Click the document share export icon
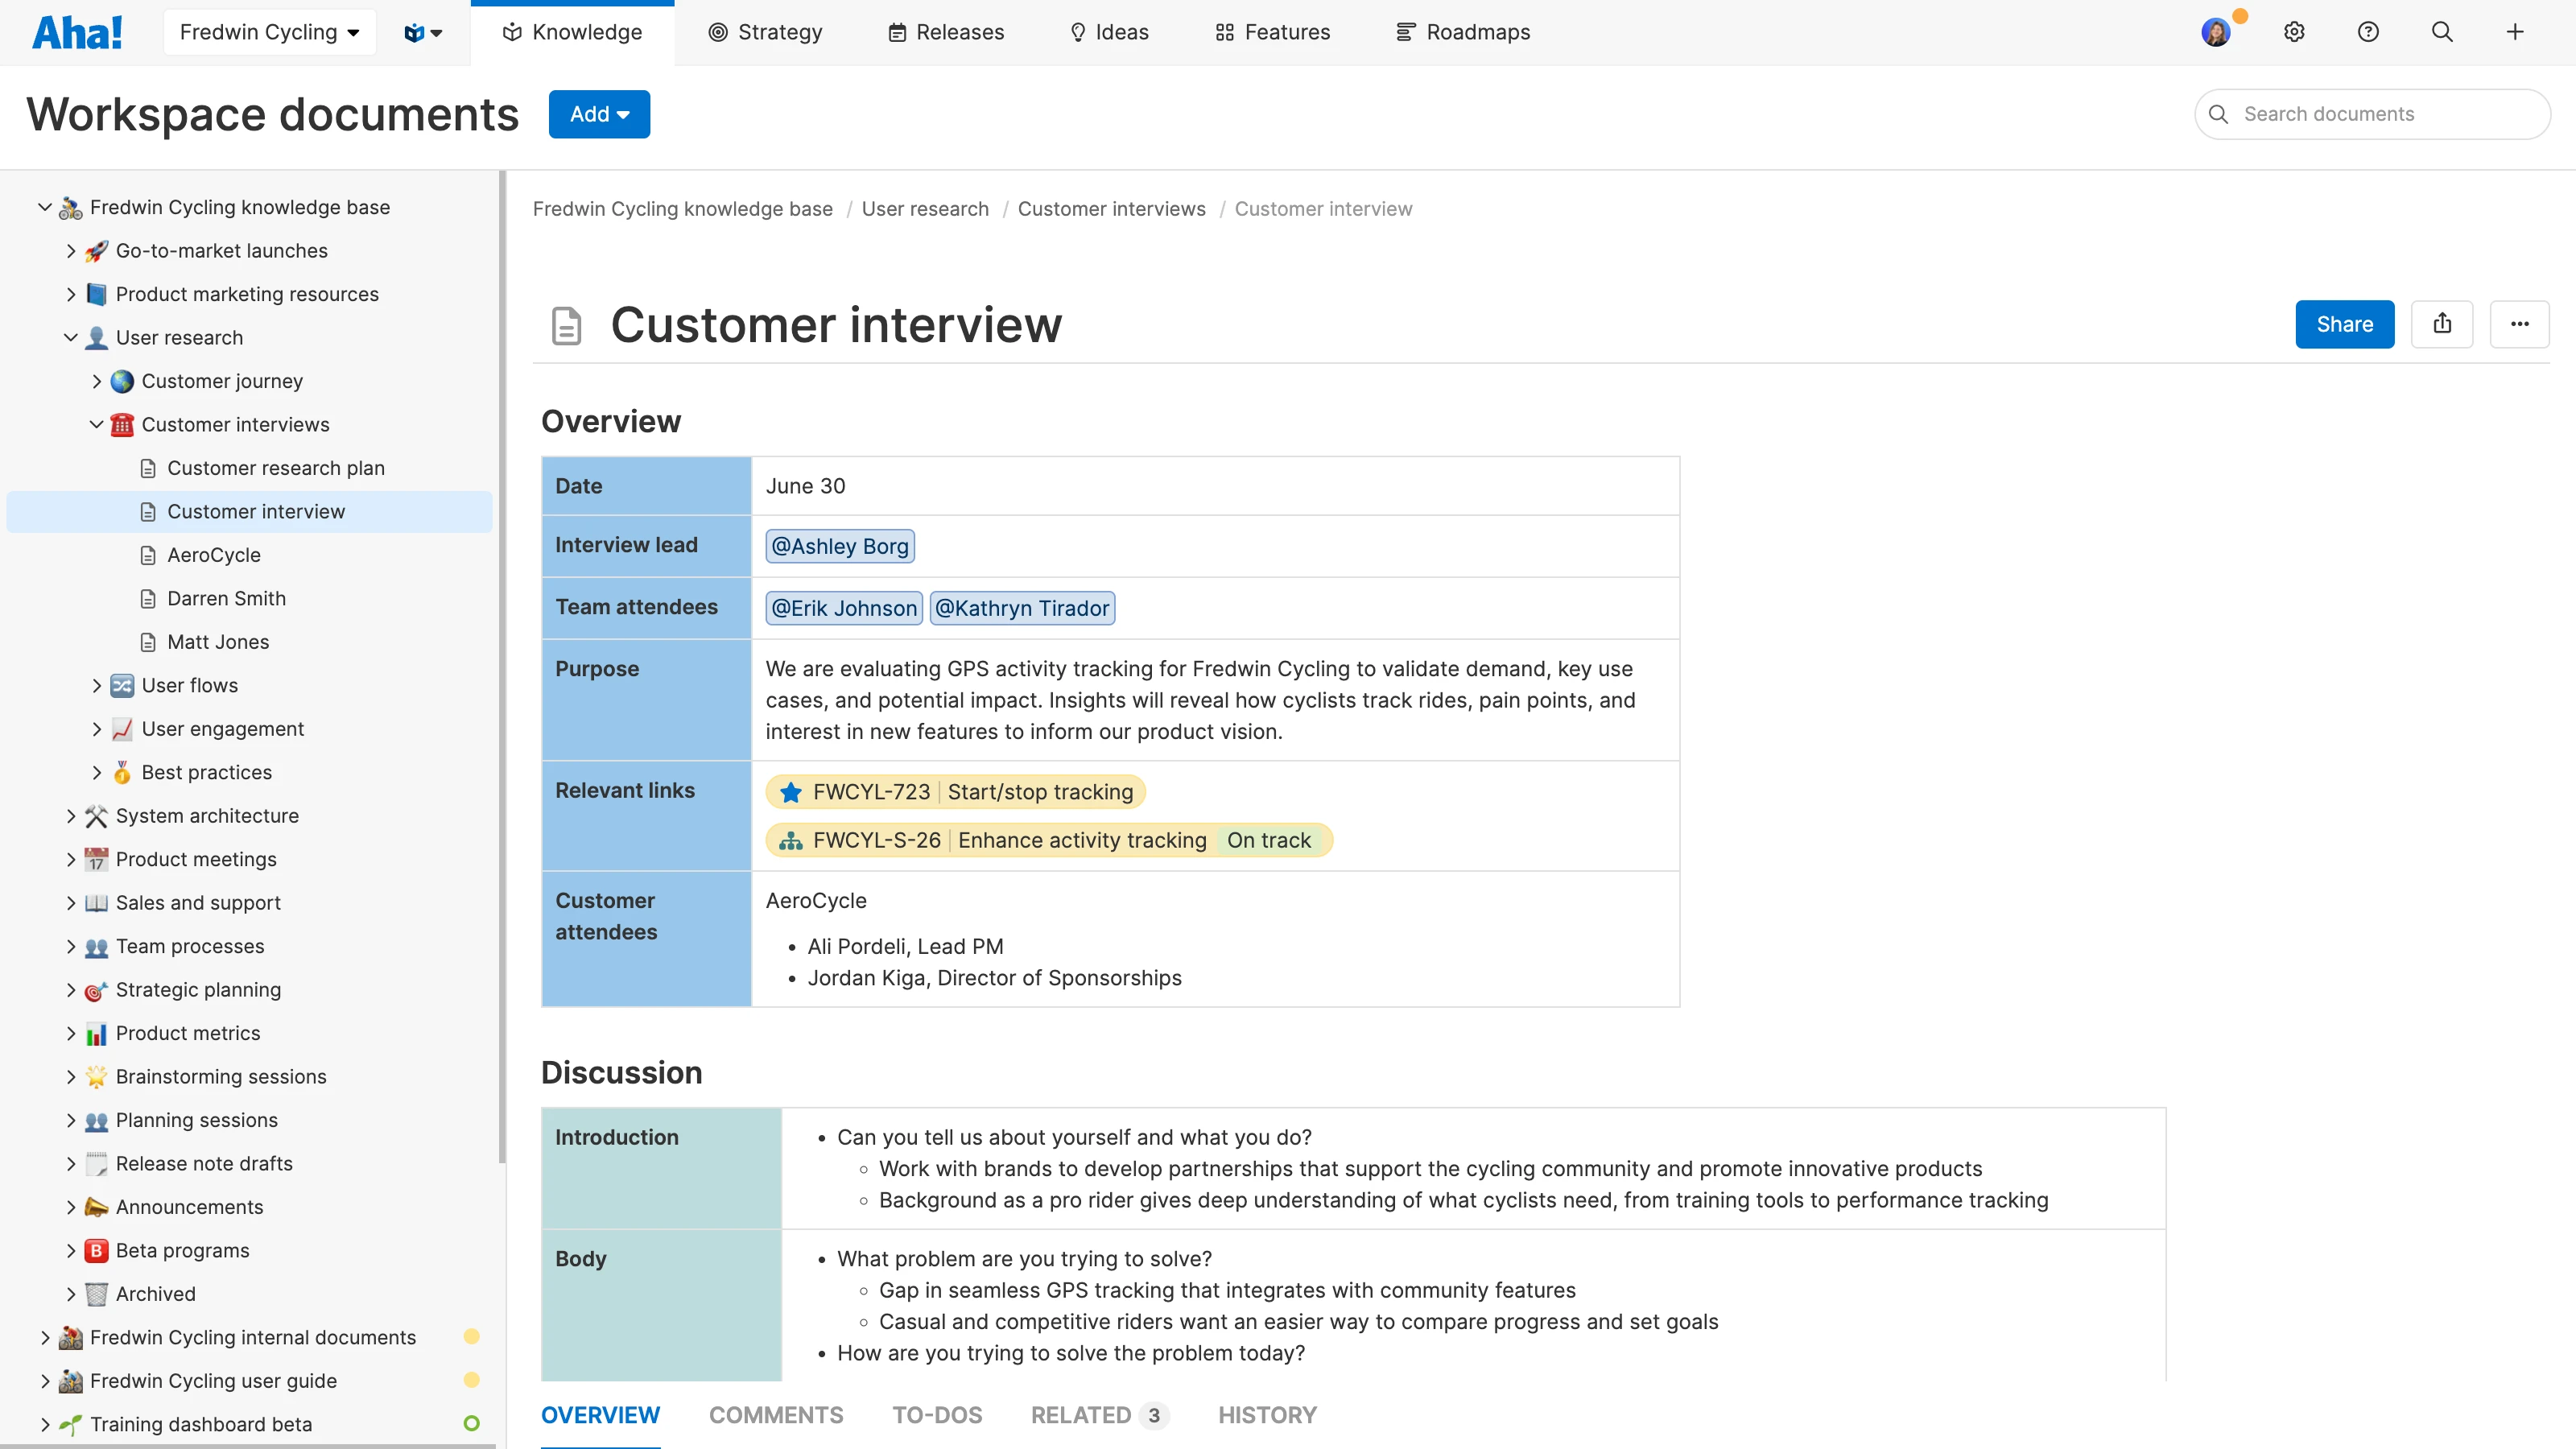Image resolution: width=2576 pixels, height=1449 pixels. [x=2443, y=324]
